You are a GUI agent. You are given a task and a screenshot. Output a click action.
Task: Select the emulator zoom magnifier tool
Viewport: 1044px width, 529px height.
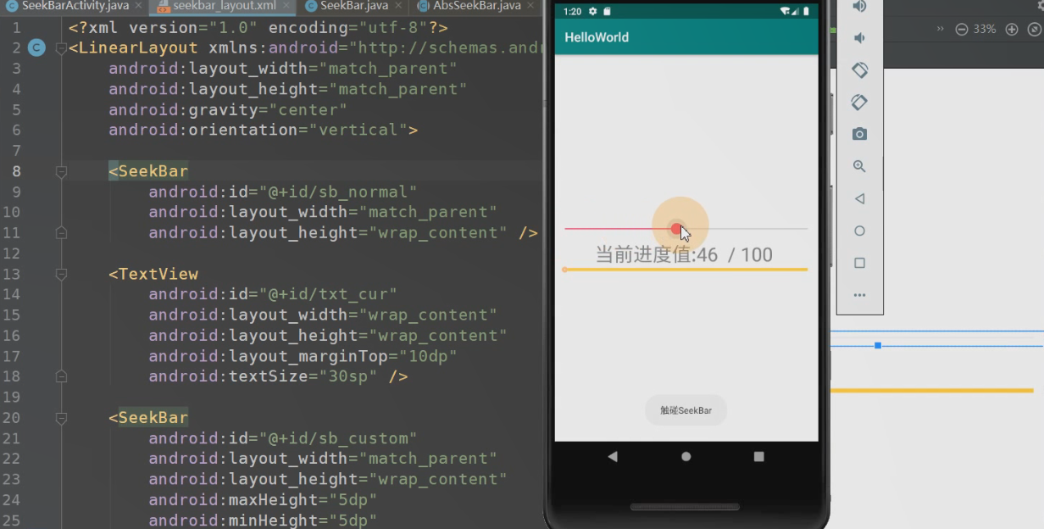coord(859,166)
